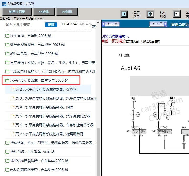Image resolution: width=189 pixels, height=176 pixels.
Task: Click the 全屏菜单 text label
Action: click(x=136, y=14)
